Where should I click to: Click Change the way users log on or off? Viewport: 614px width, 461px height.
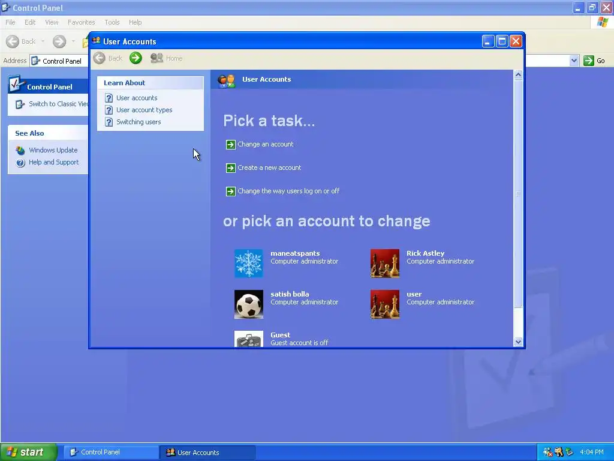pyautogui.click(x=288, y=191)
